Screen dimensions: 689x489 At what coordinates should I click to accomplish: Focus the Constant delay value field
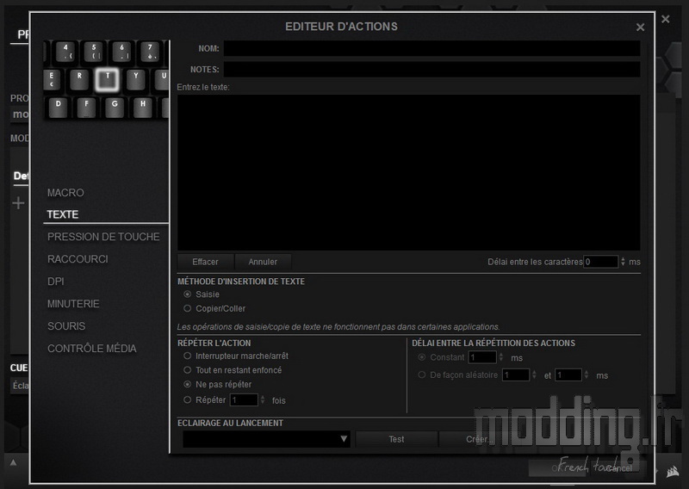pos(482,357)
